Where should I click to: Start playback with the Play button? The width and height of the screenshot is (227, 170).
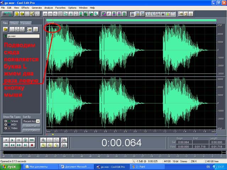[x=12, y=140]
